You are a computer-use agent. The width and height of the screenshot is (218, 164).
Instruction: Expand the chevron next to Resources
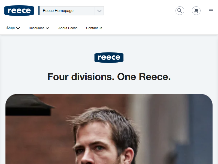[x=47, y=28]
